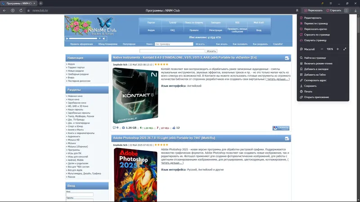The height and width of the screenshot is (202, 360).
Task: Click the thumbs-up icon showing 12
Action: (174, 128)
